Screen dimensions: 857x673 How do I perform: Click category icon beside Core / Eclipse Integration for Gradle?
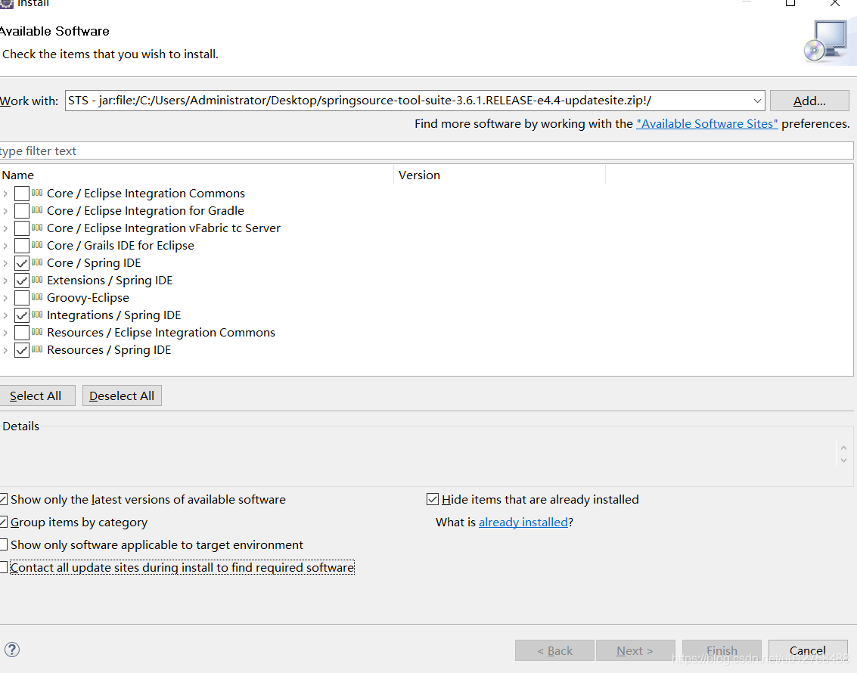pyautogui.click(x=37, y=210)
